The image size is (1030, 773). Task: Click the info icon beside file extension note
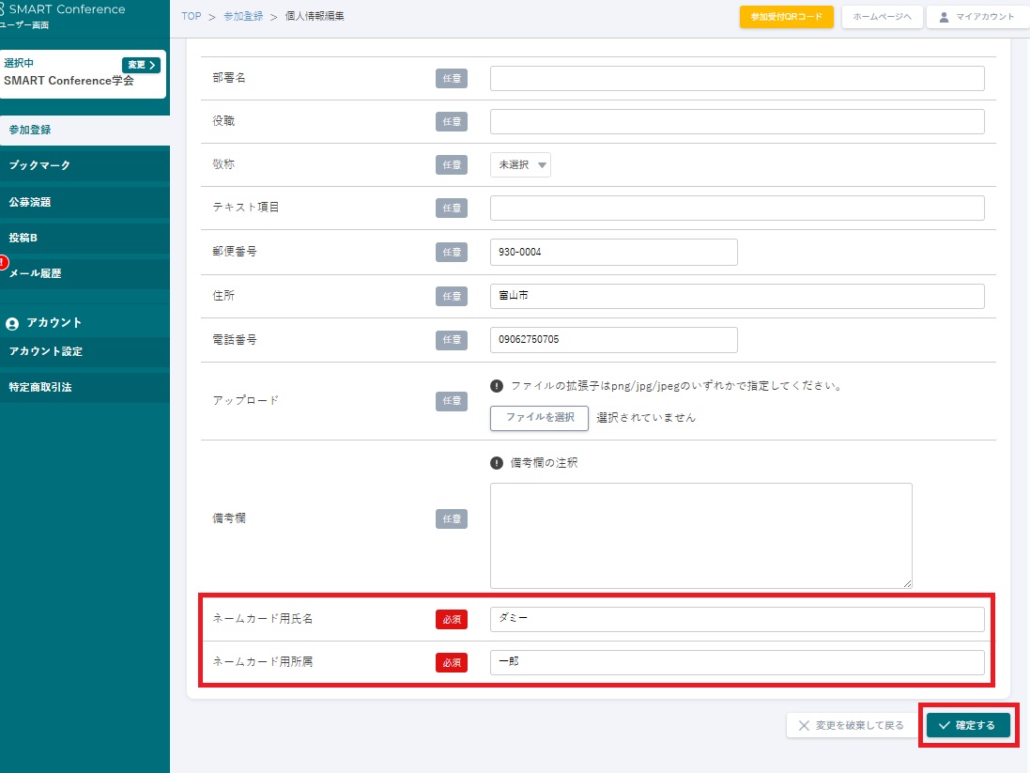pyautogui.click(x=497, y=385)
